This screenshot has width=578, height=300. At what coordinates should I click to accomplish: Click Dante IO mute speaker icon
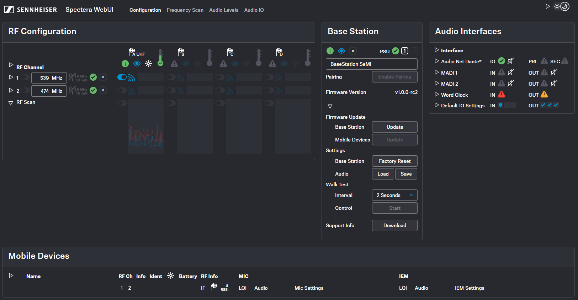511,61
